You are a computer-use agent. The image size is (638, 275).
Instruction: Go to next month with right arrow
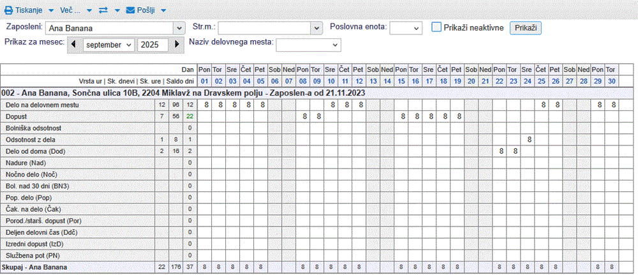[176, 45]
